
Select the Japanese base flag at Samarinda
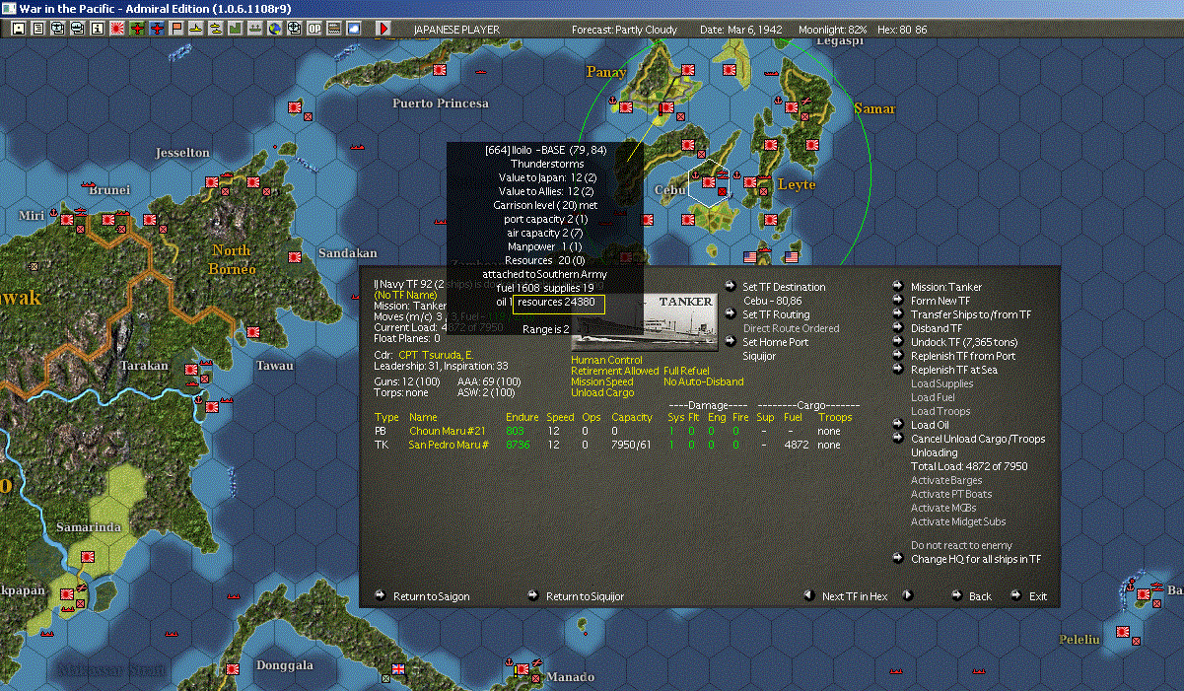tap(86, 558)
